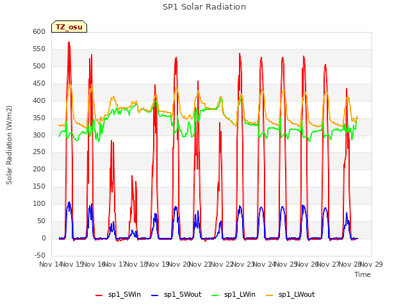Click the SP1 Solar Radiation chart title
The height and width of the screenshot is (307, 410).
tap(204, 7)
